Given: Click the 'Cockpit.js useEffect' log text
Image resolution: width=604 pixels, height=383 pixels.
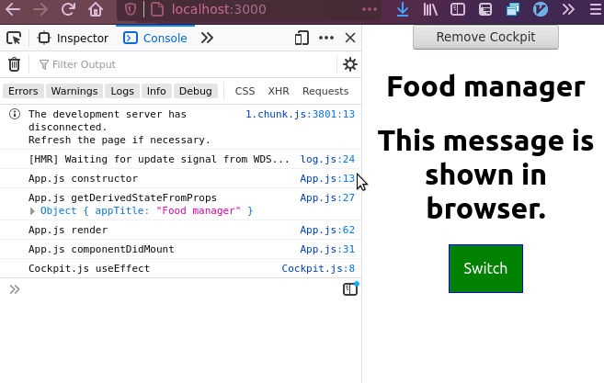Looking at the screenshot, I should point(89,269).
